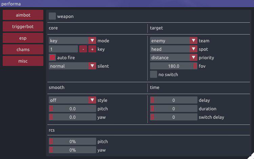This screenshot has width=254, height=159.
Task: Enable the no switch checkbox
Action: [x=153, y=74]
